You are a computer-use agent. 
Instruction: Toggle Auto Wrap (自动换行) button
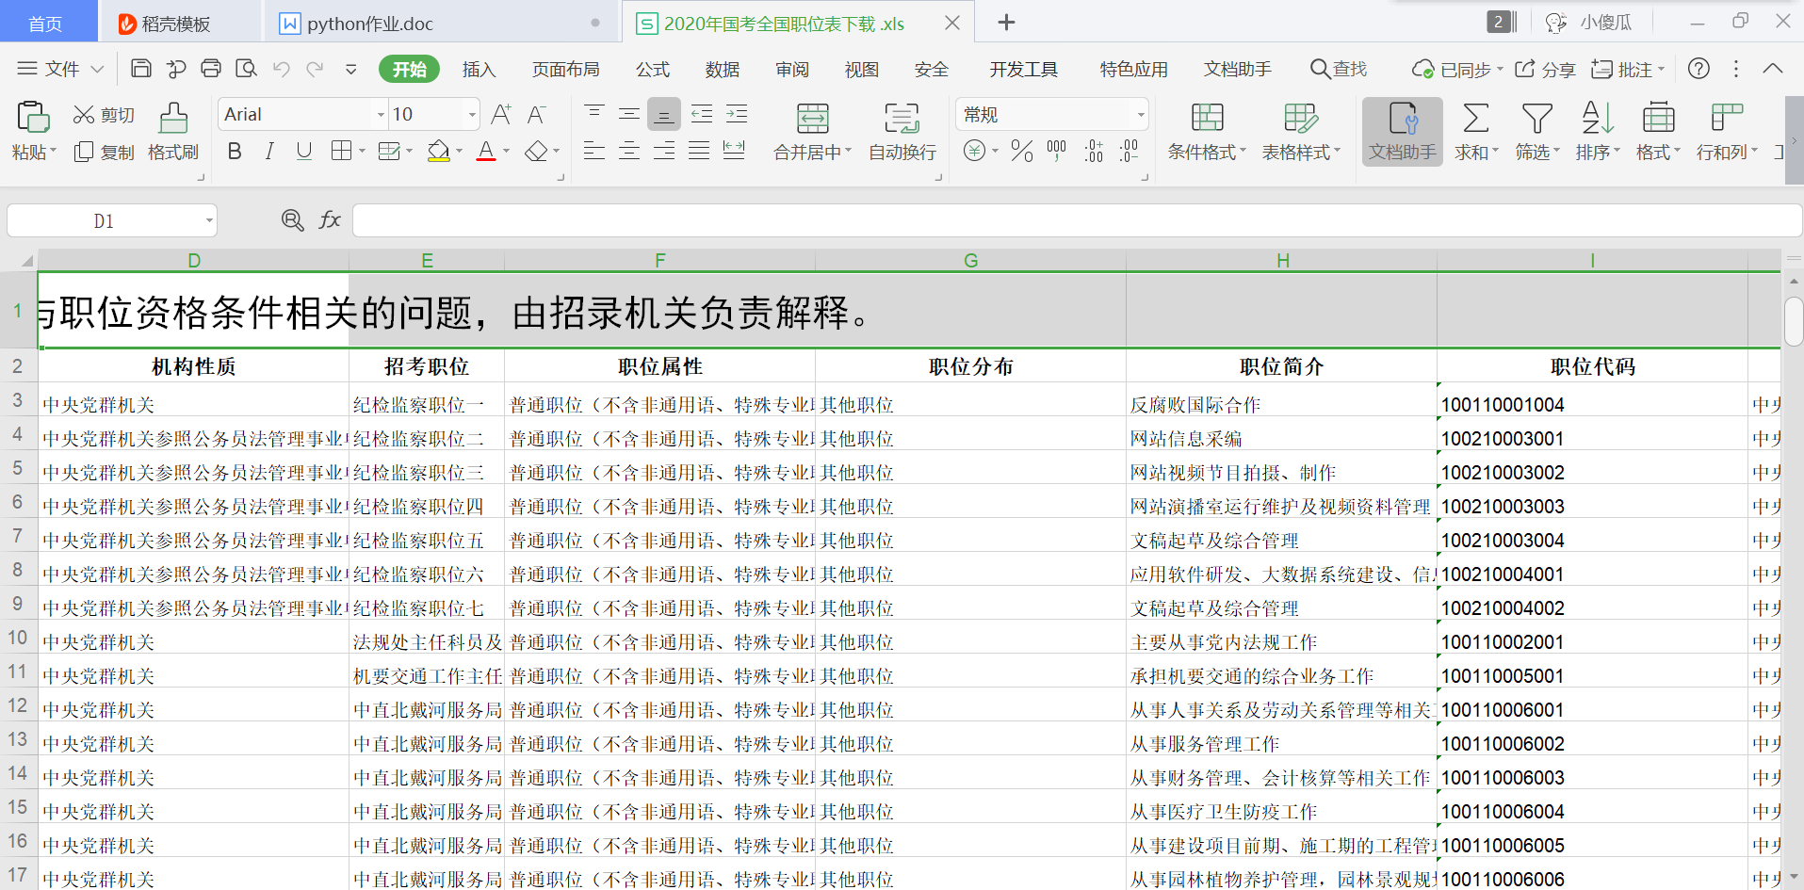tap(902, 119)
